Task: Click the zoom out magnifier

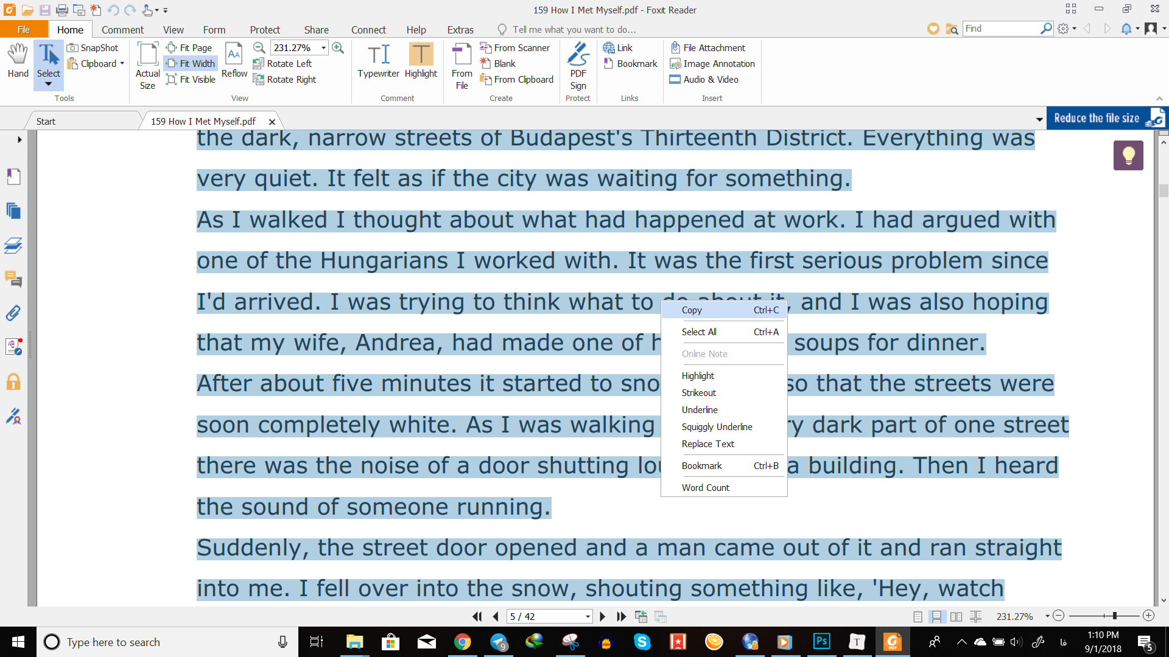Action: click(259, 47)
